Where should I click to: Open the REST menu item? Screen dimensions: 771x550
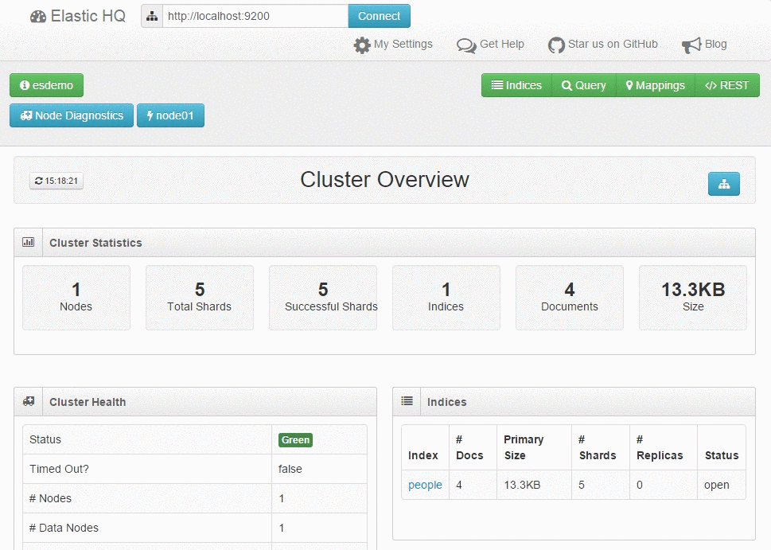click(727, 85)
